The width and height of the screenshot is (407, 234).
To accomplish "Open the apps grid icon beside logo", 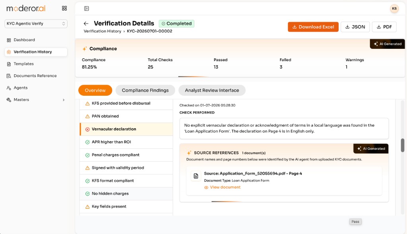I will pyautogui.click(x=64, y=8).
